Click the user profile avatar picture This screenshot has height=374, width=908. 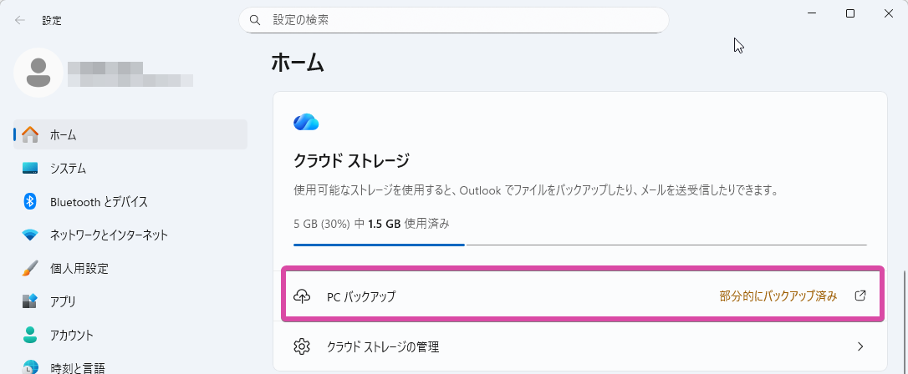(x=38, y=72)
